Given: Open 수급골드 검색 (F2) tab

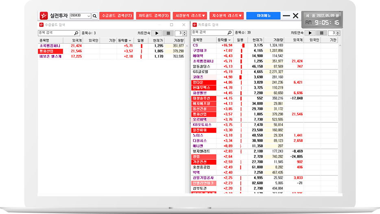Looking at the screenshot, I should point(116,16).
